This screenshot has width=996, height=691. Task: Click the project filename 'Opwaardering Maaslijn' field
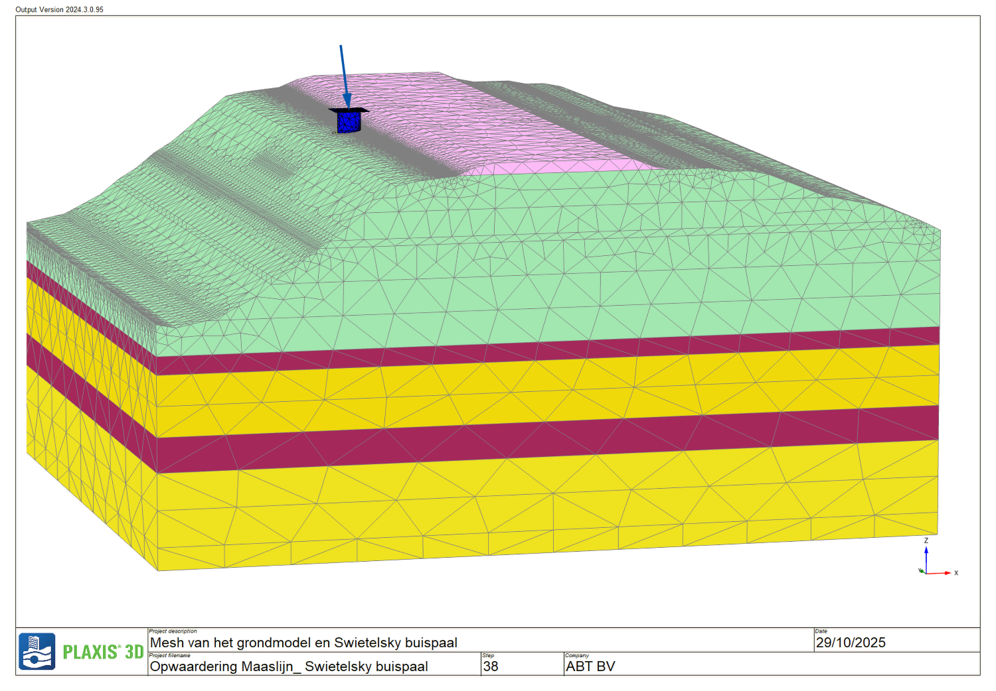[x=289, y=666]
